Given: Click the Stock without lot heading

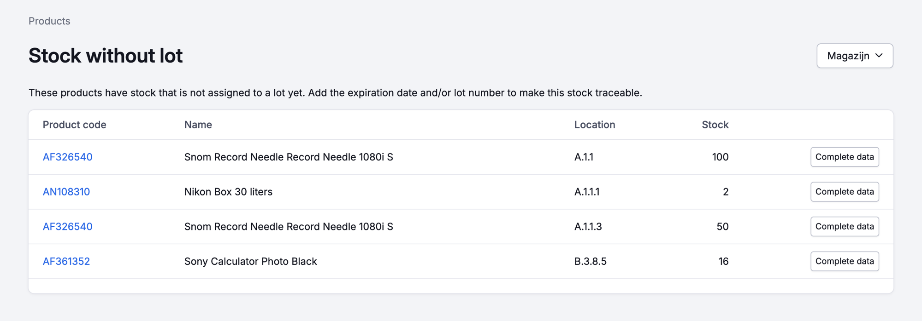Looking at the screenshot, I should [x=106, y=56].
